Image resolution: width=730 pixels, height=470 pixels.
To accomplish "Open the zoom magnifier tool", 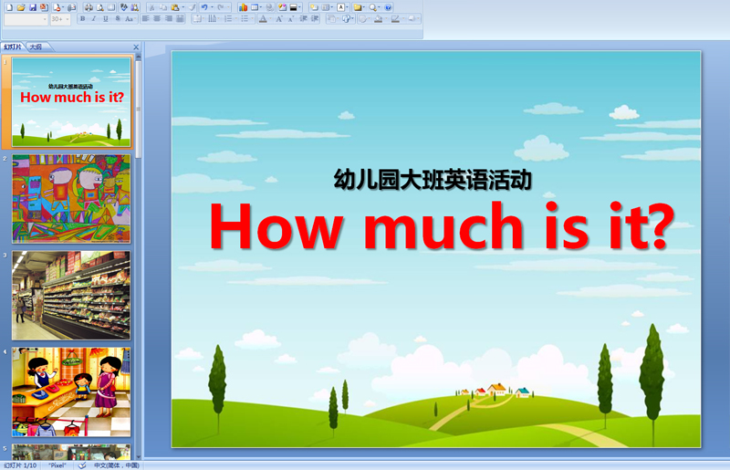I will 372,7.
